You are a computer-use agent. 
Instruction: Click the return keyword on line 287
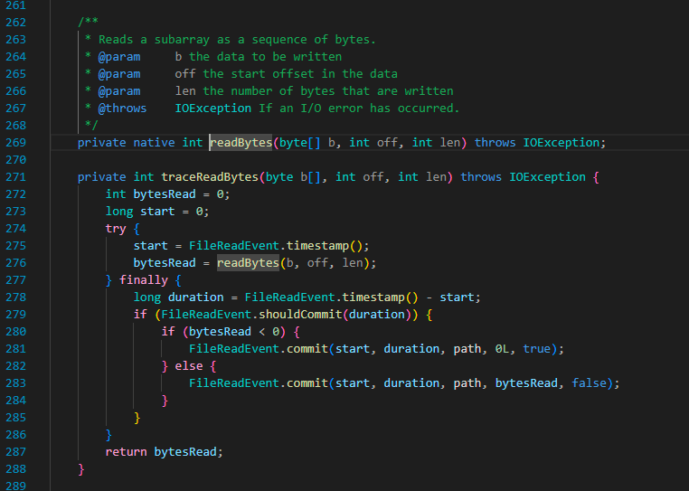(126, 452)
